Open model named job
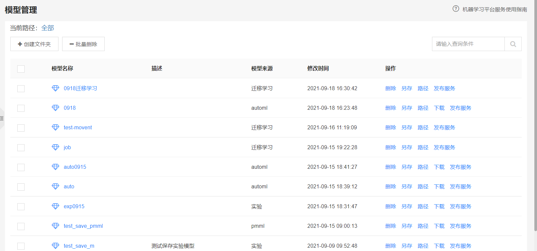This screenshot has width=537, height=251. (67, 147)
